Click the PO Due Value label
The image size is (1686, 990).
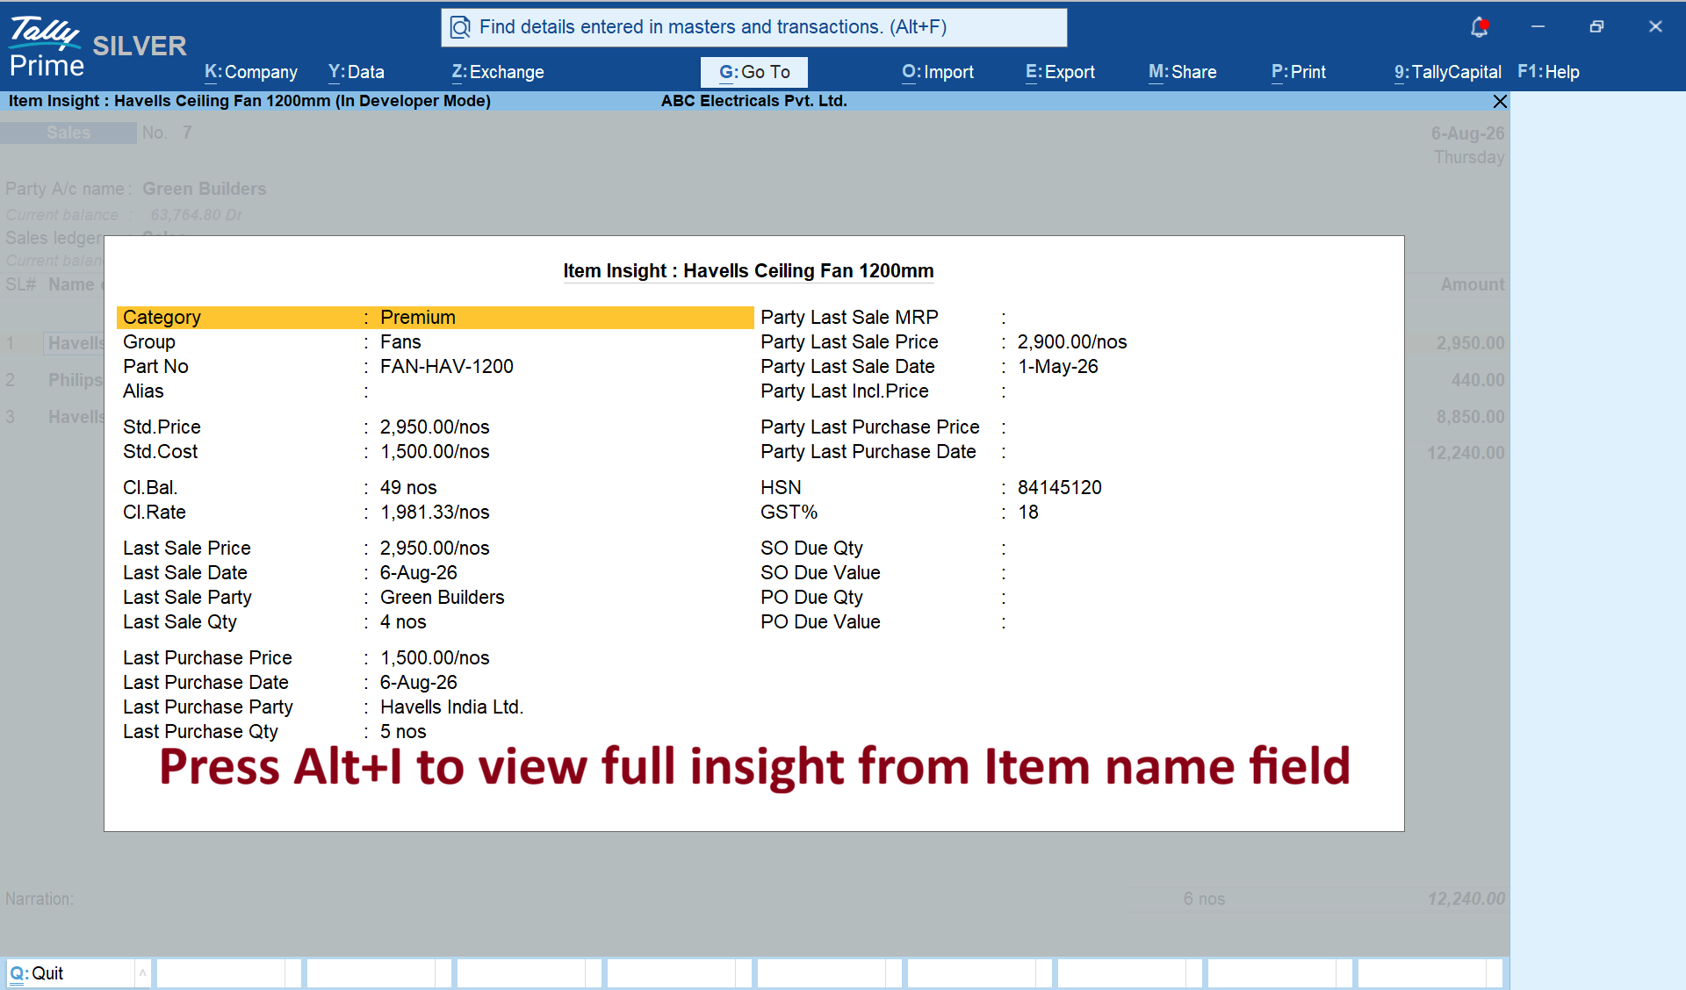click(x=820, y=622)
